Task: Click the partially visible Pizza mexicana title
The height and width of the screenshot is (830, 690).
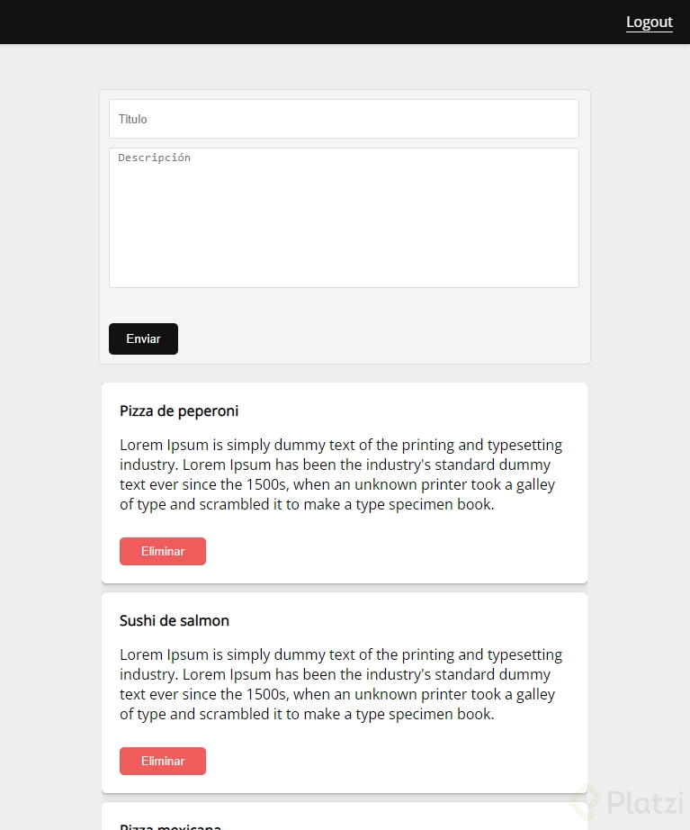Action: pyautogui.click(x=171, y=825)
